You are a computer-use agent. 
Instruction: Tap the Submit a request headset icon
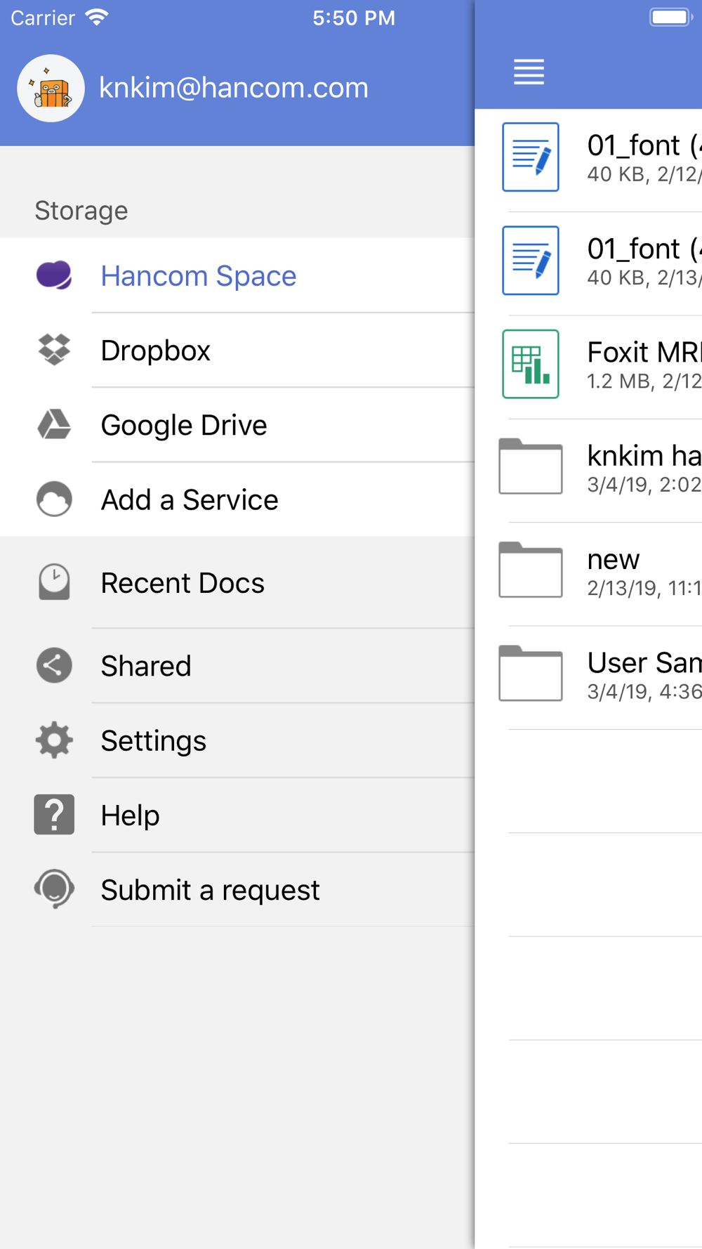click(x=54, y=889)
